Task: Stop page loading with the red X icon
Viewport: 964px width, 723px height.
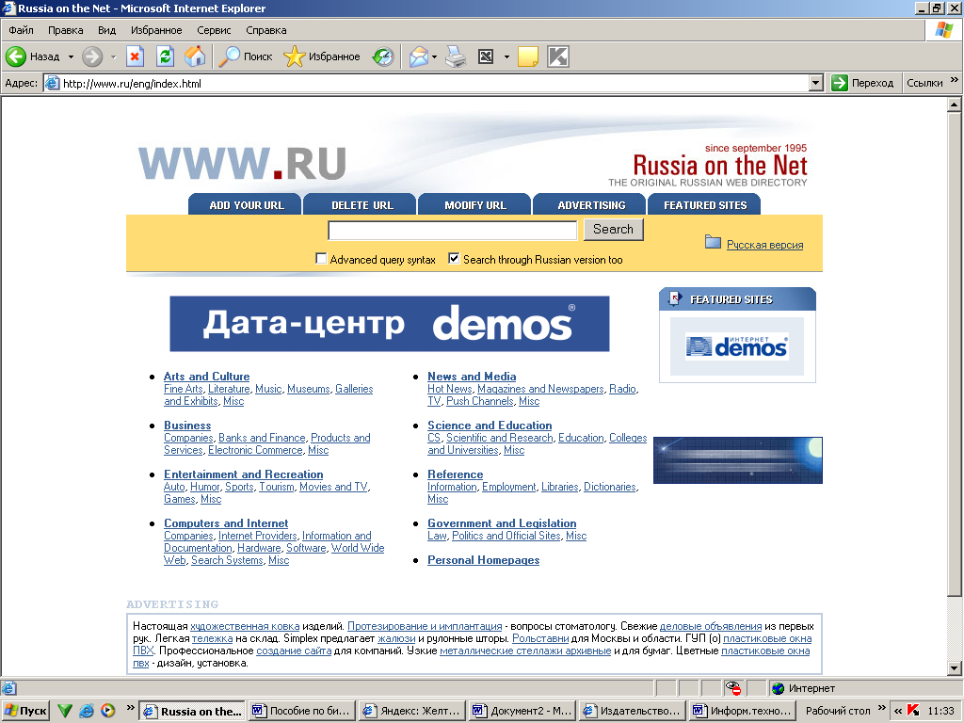Action: pos(135,56)
